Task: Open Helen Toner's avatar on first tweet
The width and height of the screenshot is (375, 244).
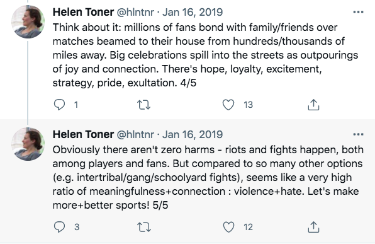Action: [28, 22]
